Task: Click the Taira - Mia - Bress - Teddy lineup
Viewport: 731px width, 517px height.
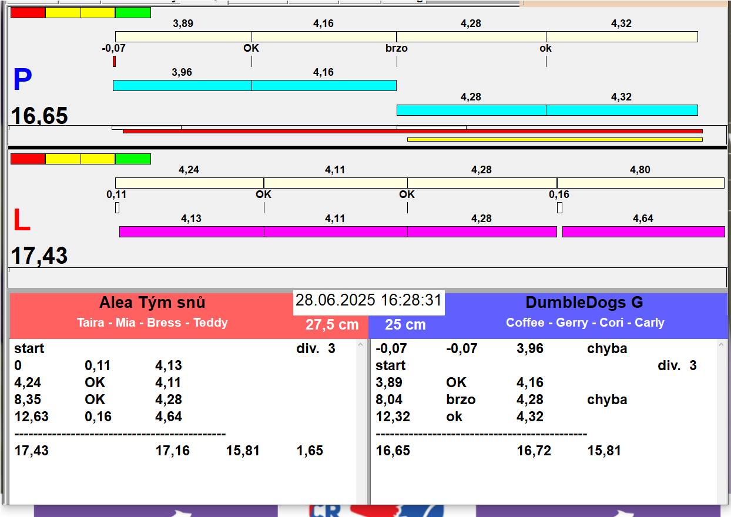Action: 152,323
